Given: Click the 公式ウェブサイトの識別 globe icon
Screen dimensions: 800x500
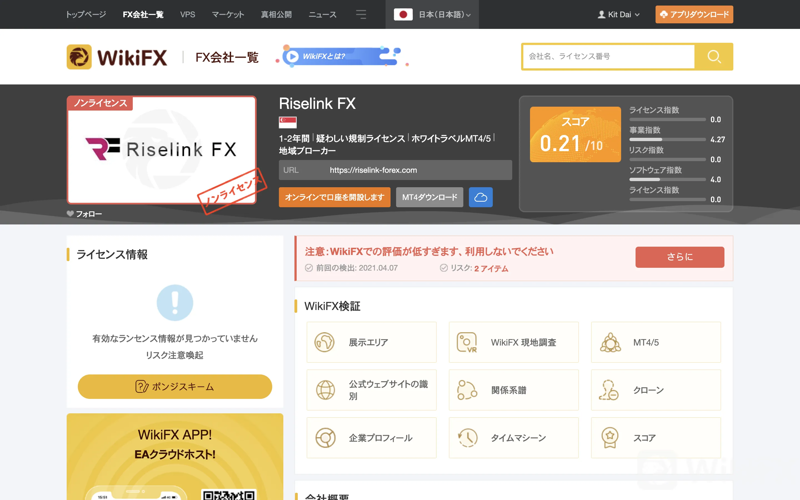Looking at the screenshot, I should (x=325, y=390).
